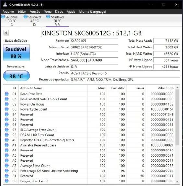Click status icon of row ID A4
The width and height of the screenshot is (183, 186).
coord(6,150)
